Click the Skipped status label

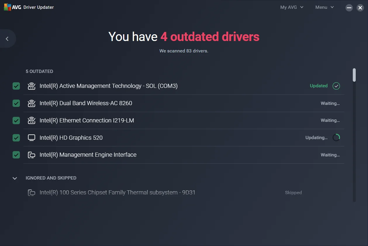point(293,192)
